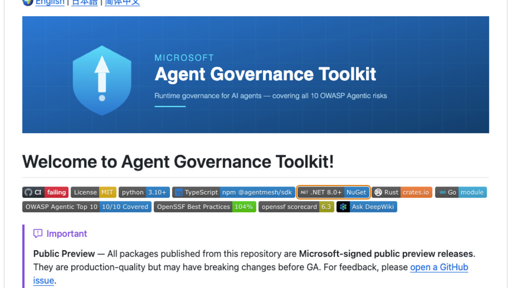
Task: Click the Rust logo on the crates.io badge
Action: 377,192
